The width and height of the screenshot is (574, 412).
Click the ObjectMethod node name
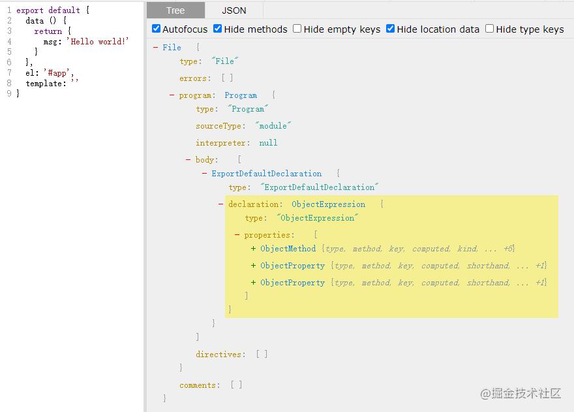tap(288, 249)
